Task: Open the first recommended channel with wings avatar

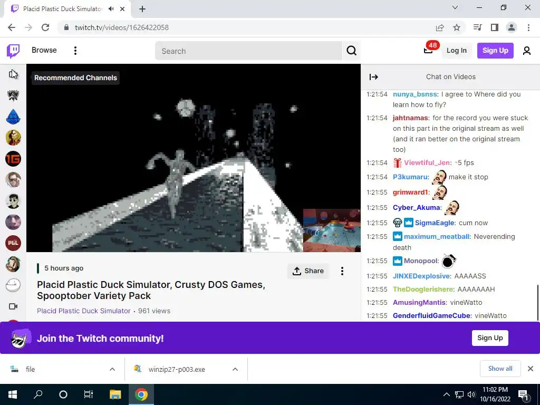Action: pyautogui.click(x=13, y=95)
